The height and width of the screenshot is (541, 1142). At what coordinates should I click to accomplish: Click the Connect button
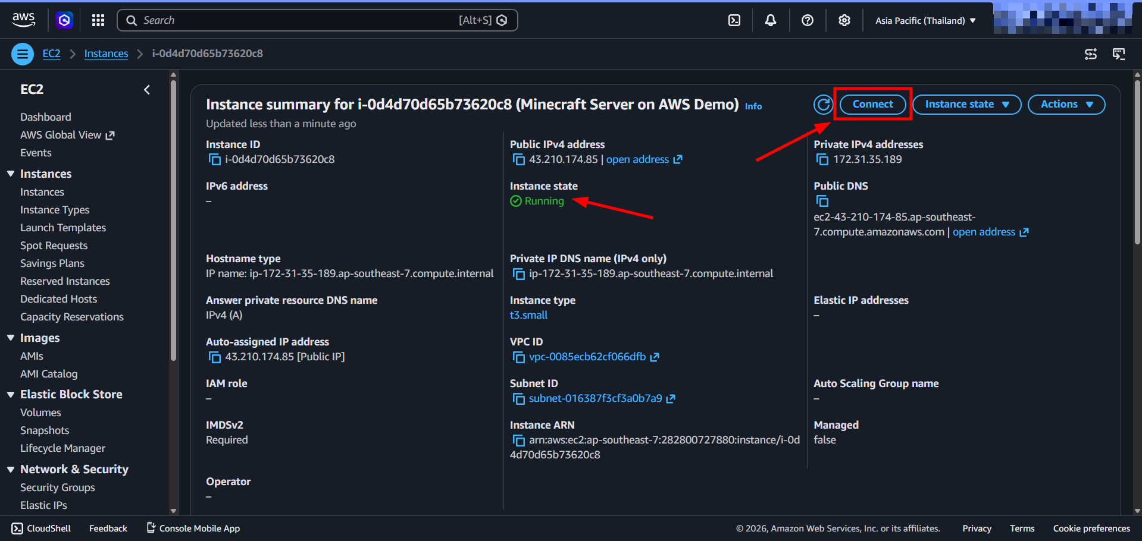click(x=872, y=105)
